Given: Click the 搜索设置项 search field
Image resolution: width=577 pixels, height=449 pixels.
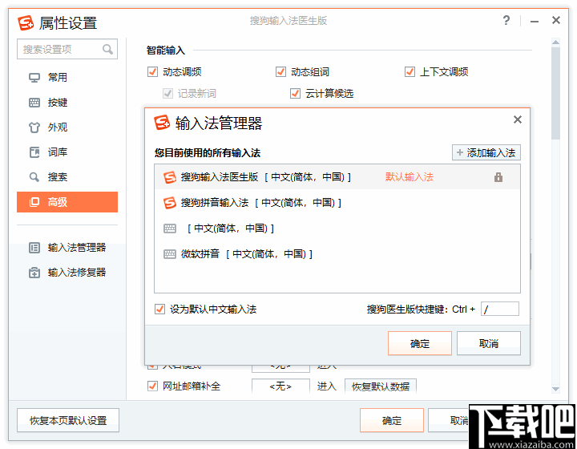Looking at the screenshot, I should (67, 49).
